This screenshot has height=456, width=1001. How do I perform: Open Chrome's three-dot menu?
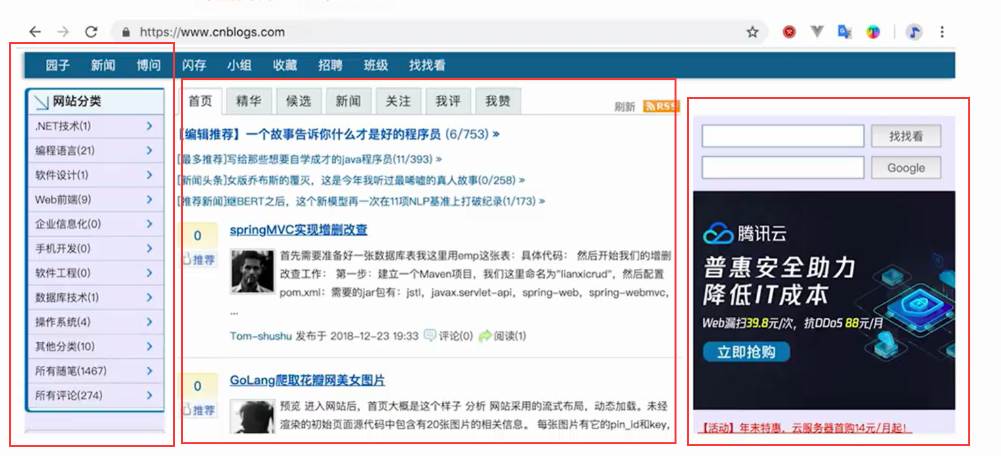(x=942, y=31)
